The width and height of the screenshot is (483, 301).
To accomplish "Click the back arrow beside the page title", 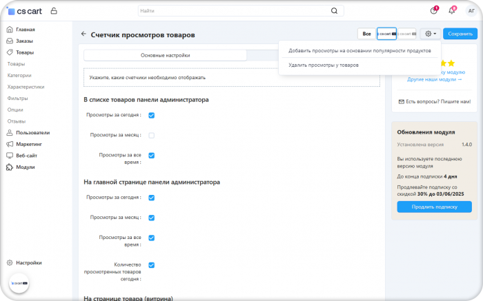I will (83, 34).
